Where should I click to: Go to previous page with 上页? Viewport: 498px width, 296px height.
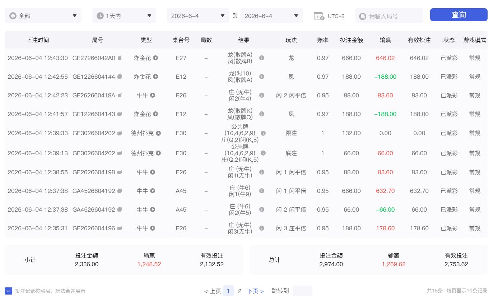pos(213,291)
